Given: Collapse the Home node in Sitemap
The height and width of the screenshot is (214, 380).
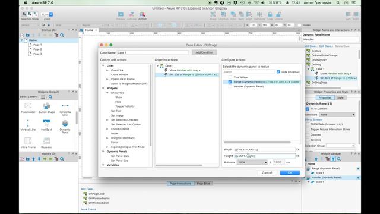Looking at the screenshot, I should click(x=22, y=40).
